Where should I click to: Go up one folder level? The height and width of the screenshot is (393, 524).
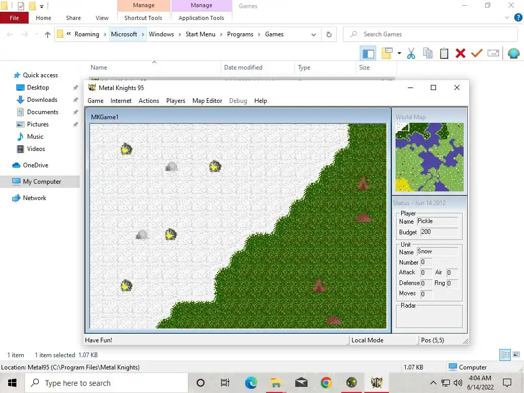(x=48, y=34)
